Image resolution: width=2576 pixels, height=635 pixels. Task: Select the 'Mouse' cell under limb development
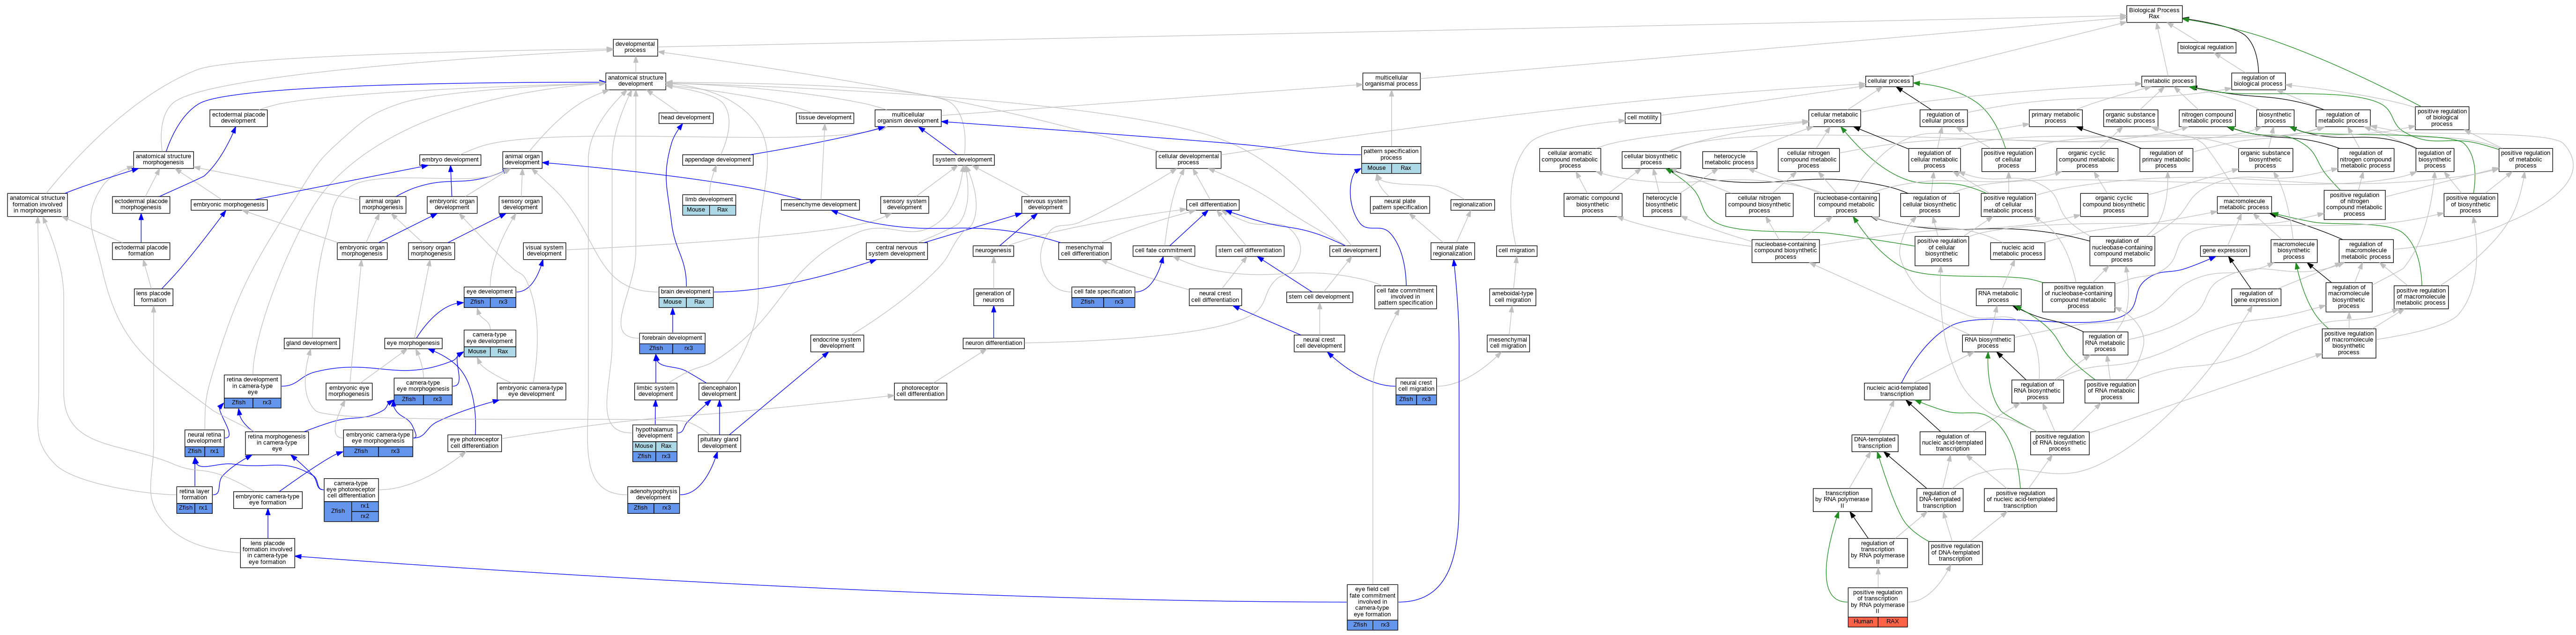click(x=696, y=210)
